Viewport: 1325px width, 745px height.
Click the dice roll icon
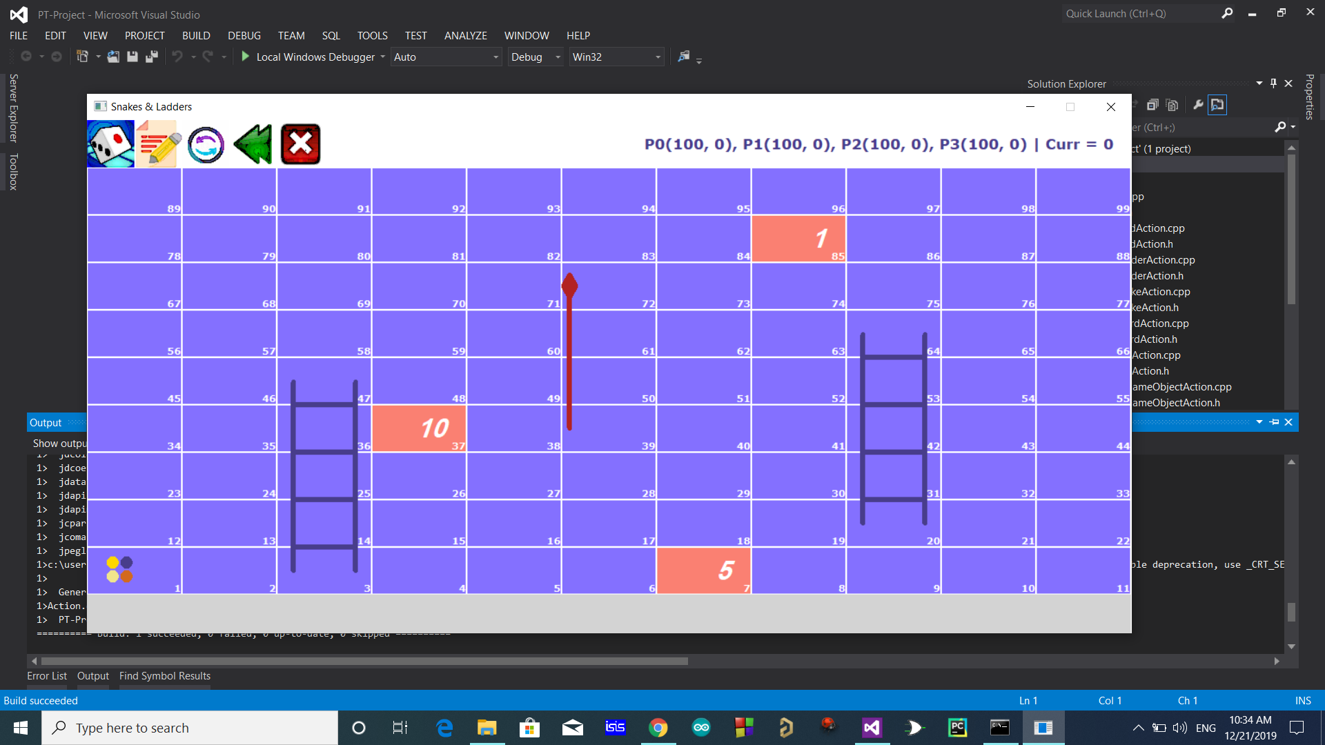click(x=110, y=143)
